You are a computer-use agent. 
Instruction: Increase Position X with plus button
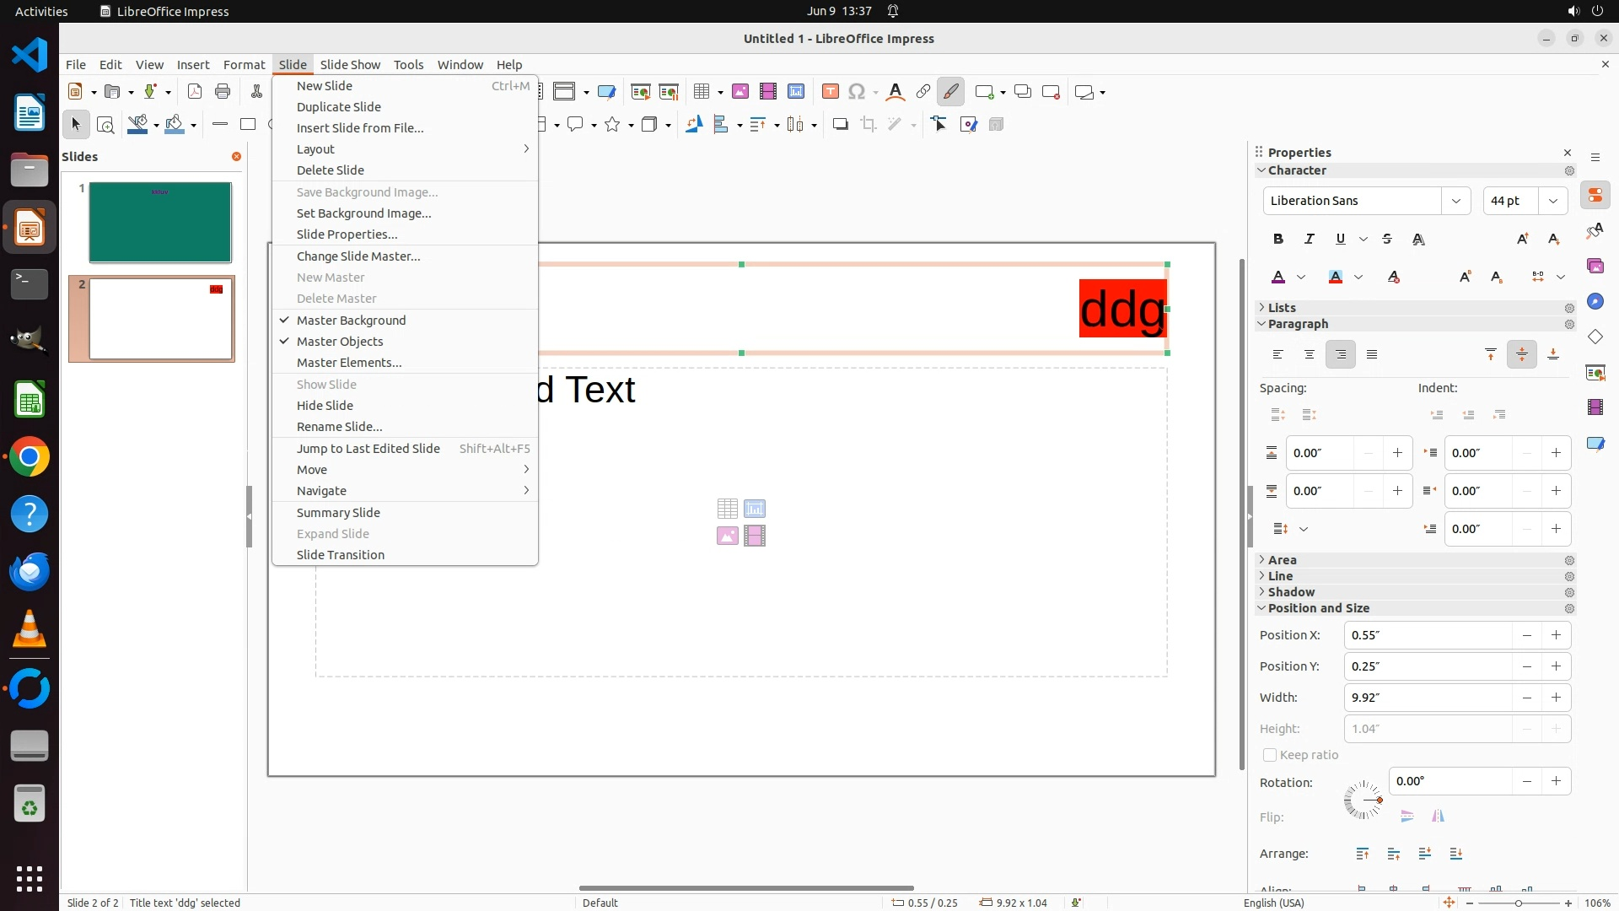pyautogui.click(x=1556, y=635)
